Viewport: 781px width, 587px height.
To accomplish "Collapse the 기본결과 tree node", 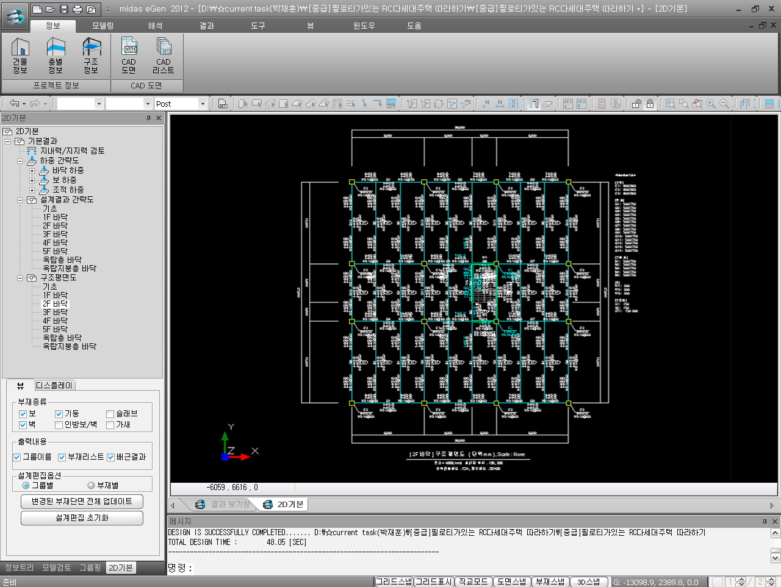I will [x=7, y=141].
